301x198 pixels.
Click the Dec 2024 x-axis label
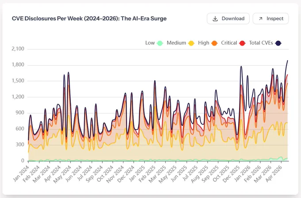click(x=126, y=174)
